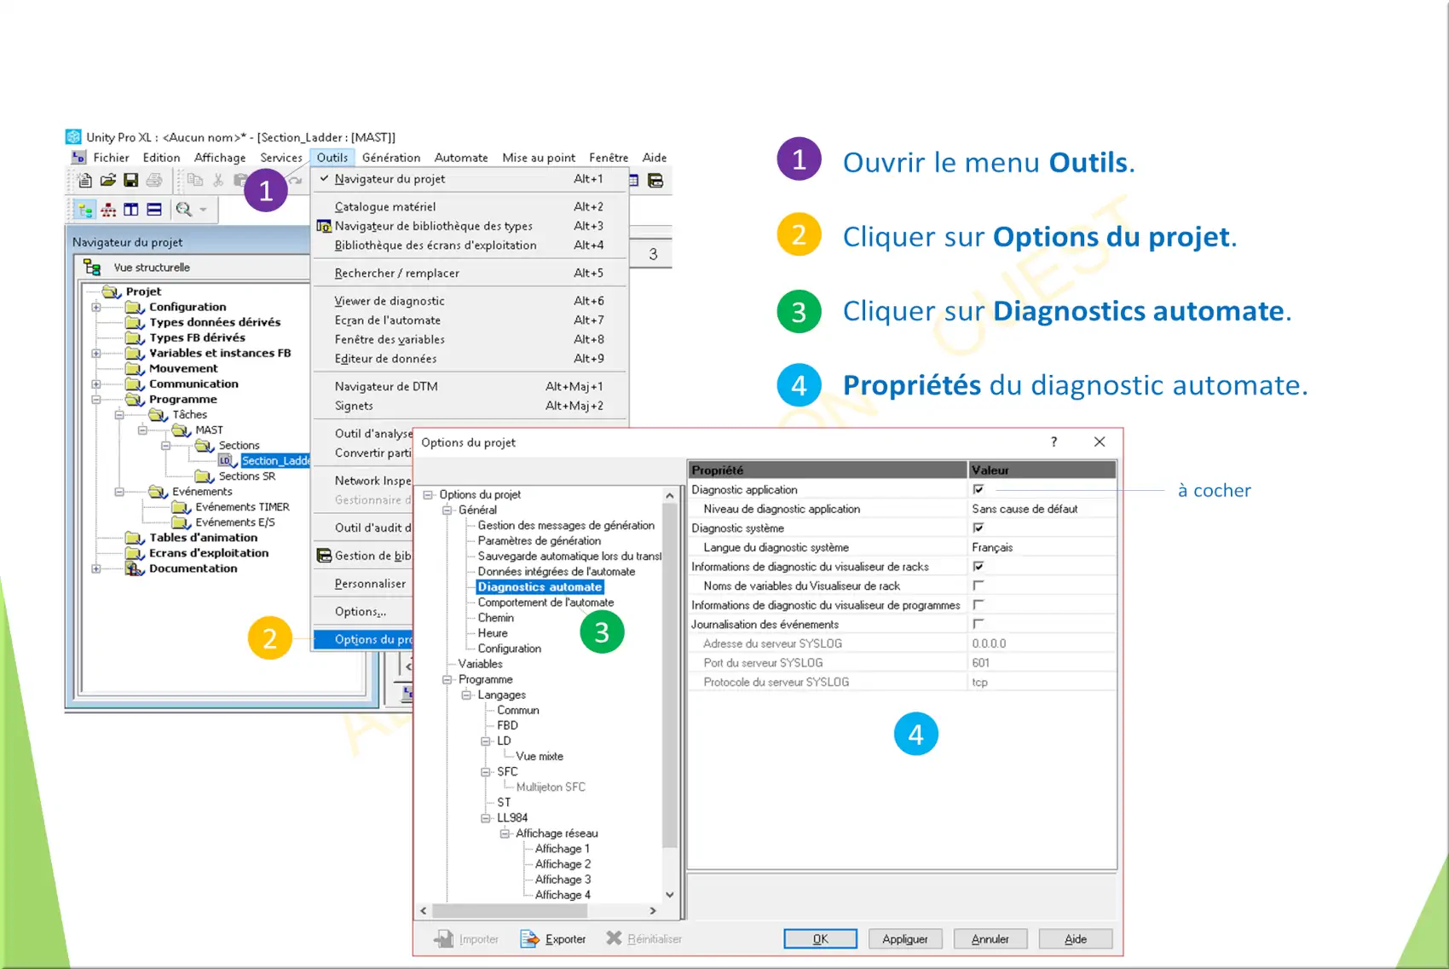Click the help question mark in dialog

[1054, 441]
